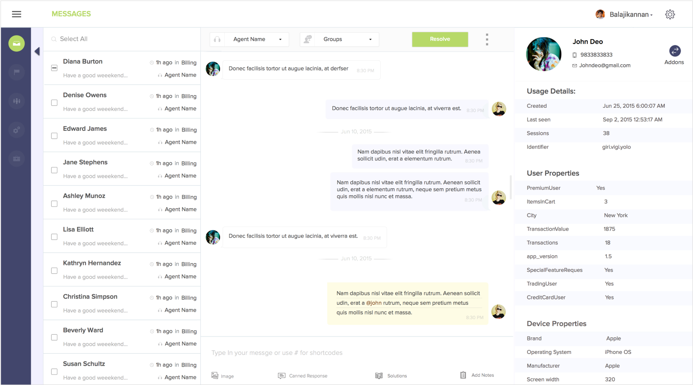Expand the Agent Name dropdown
693x385 pixels.
257,39
